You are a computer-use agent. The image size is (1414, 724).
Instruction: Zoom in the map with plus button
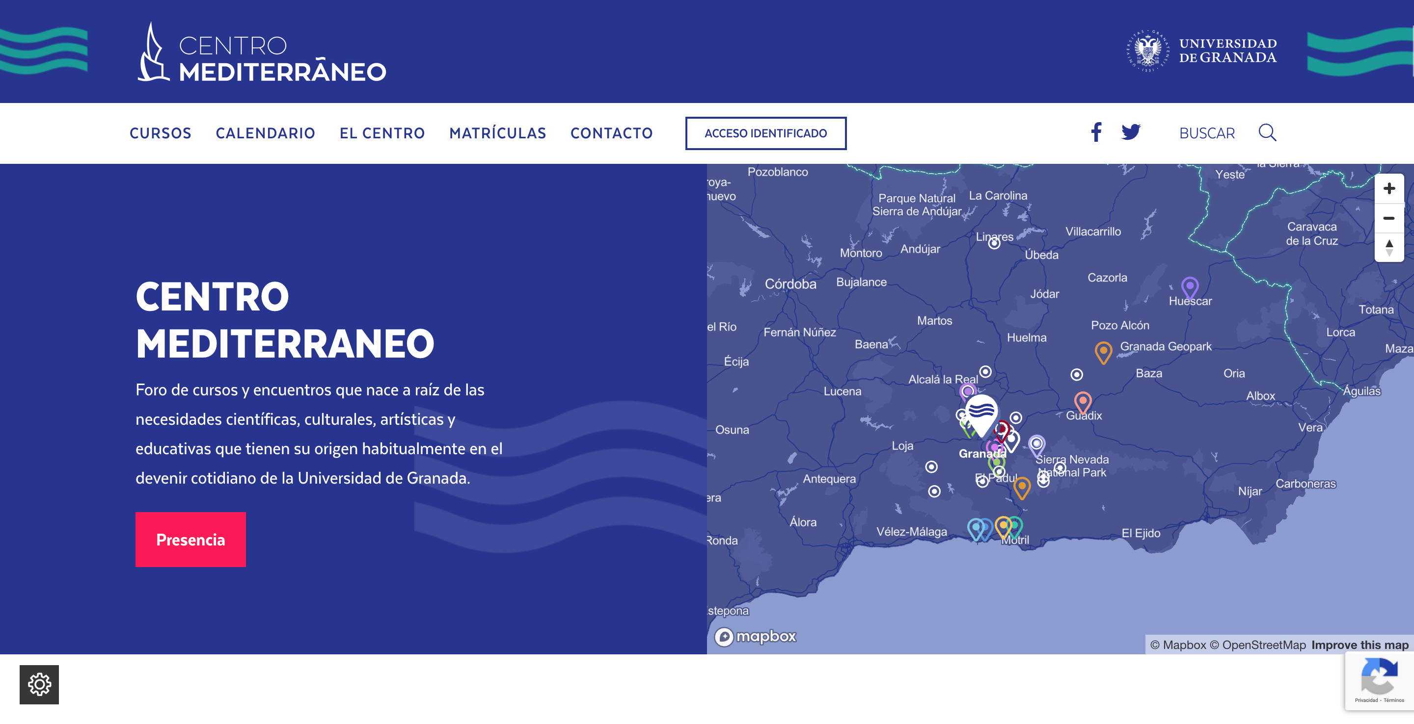1389,189
